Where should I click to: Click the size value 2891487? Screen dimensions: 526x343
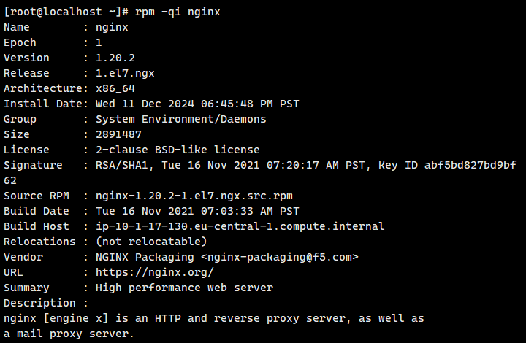pos(118,135)
